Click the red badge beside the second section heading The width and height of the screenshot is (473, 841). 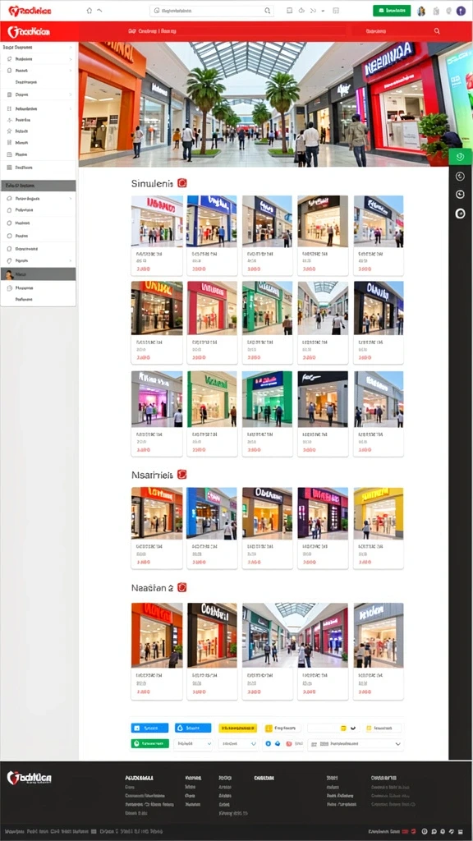click(x=181, y=474)
